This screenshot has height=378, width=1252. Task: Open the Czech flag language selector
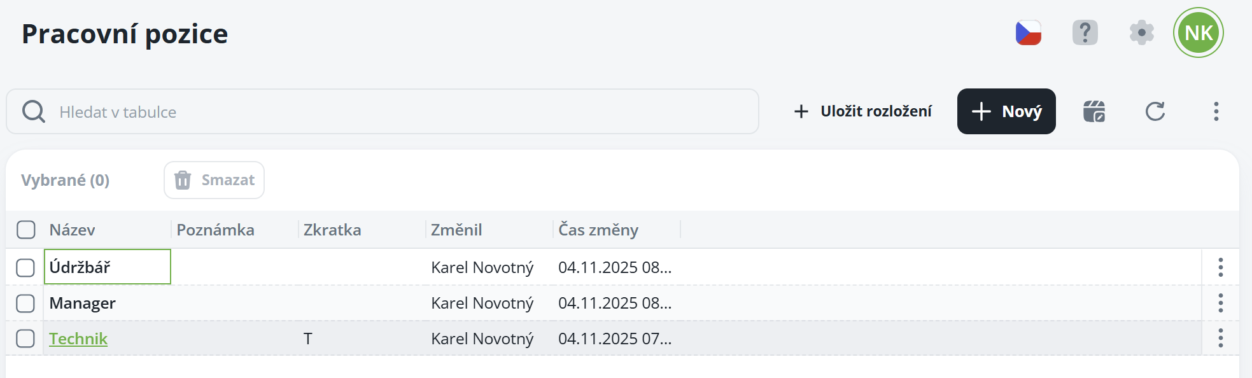pyautogui.click(x=1028, y=33)
